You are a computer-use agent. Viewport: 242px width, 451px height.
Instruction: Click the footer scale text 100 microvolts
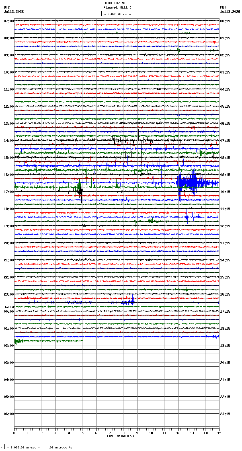click(60, 448)
